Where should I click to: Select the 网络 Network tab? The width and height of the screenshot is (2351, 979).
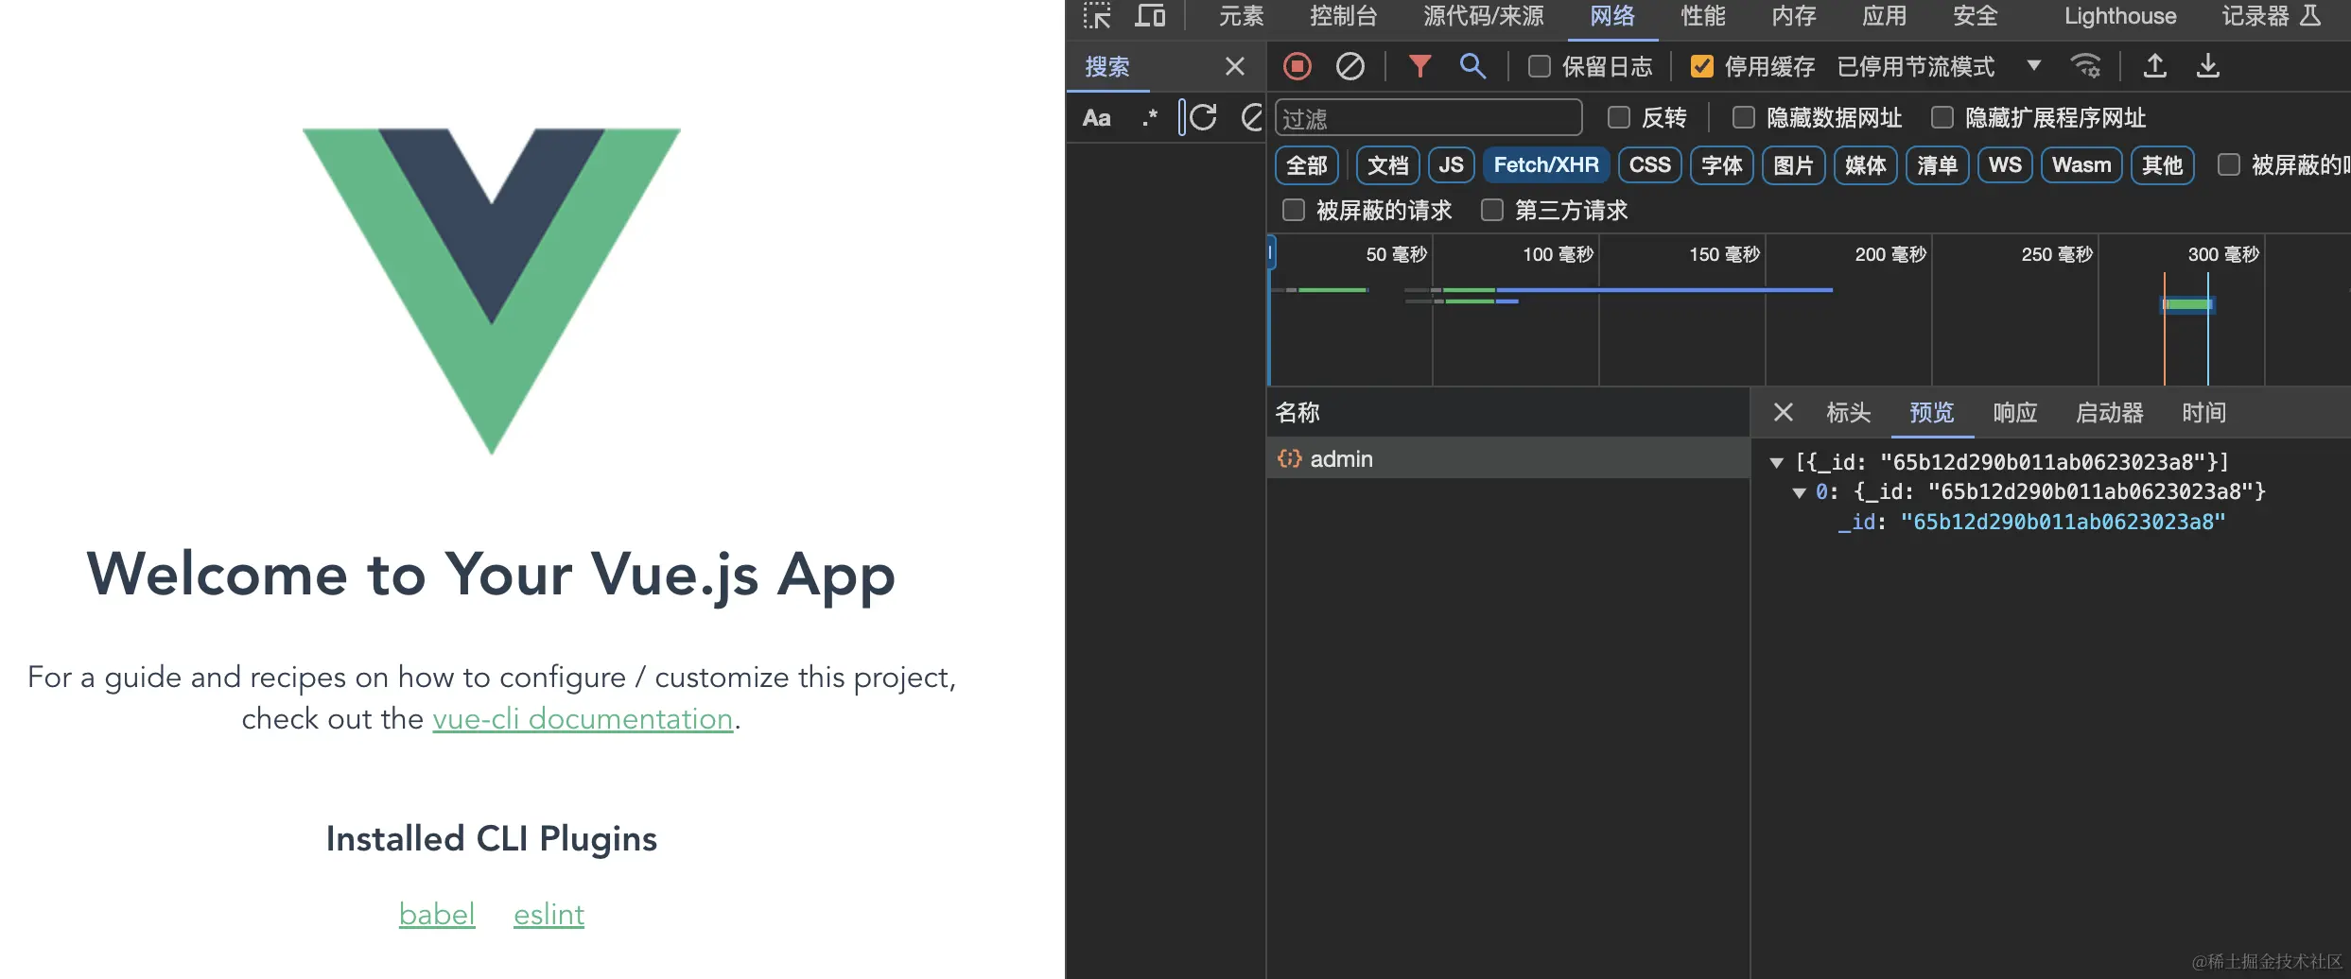(1612, 16)
